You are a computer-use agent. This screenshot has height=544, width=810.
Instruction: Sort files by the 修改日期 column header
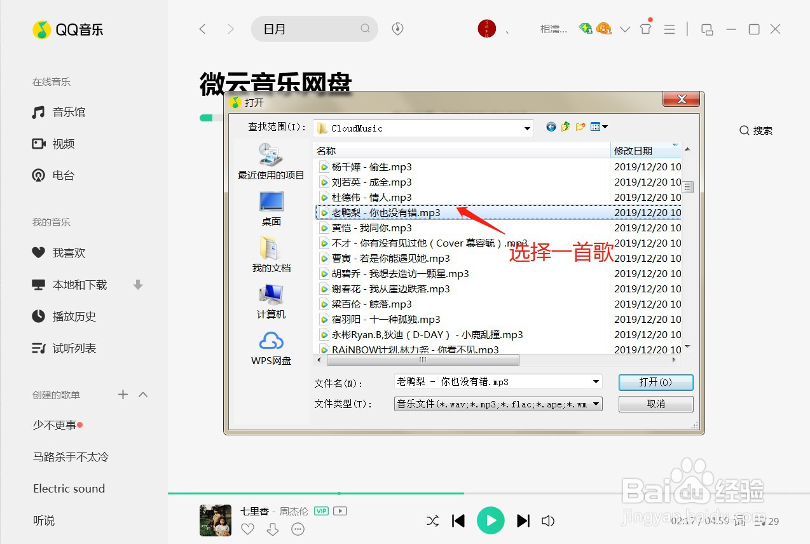pos(646,151)
